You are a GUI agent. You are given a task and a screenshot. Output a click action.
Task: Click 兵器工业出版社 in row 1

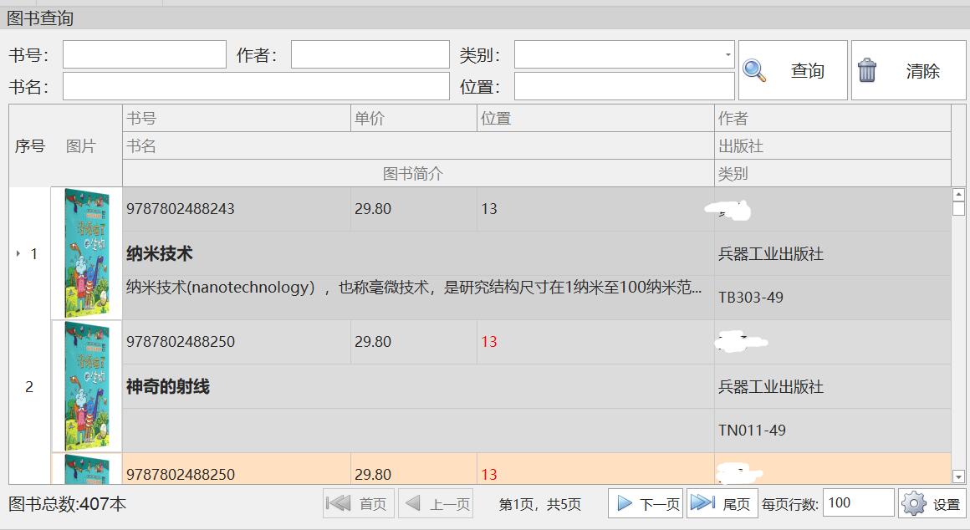pos(771,254)
